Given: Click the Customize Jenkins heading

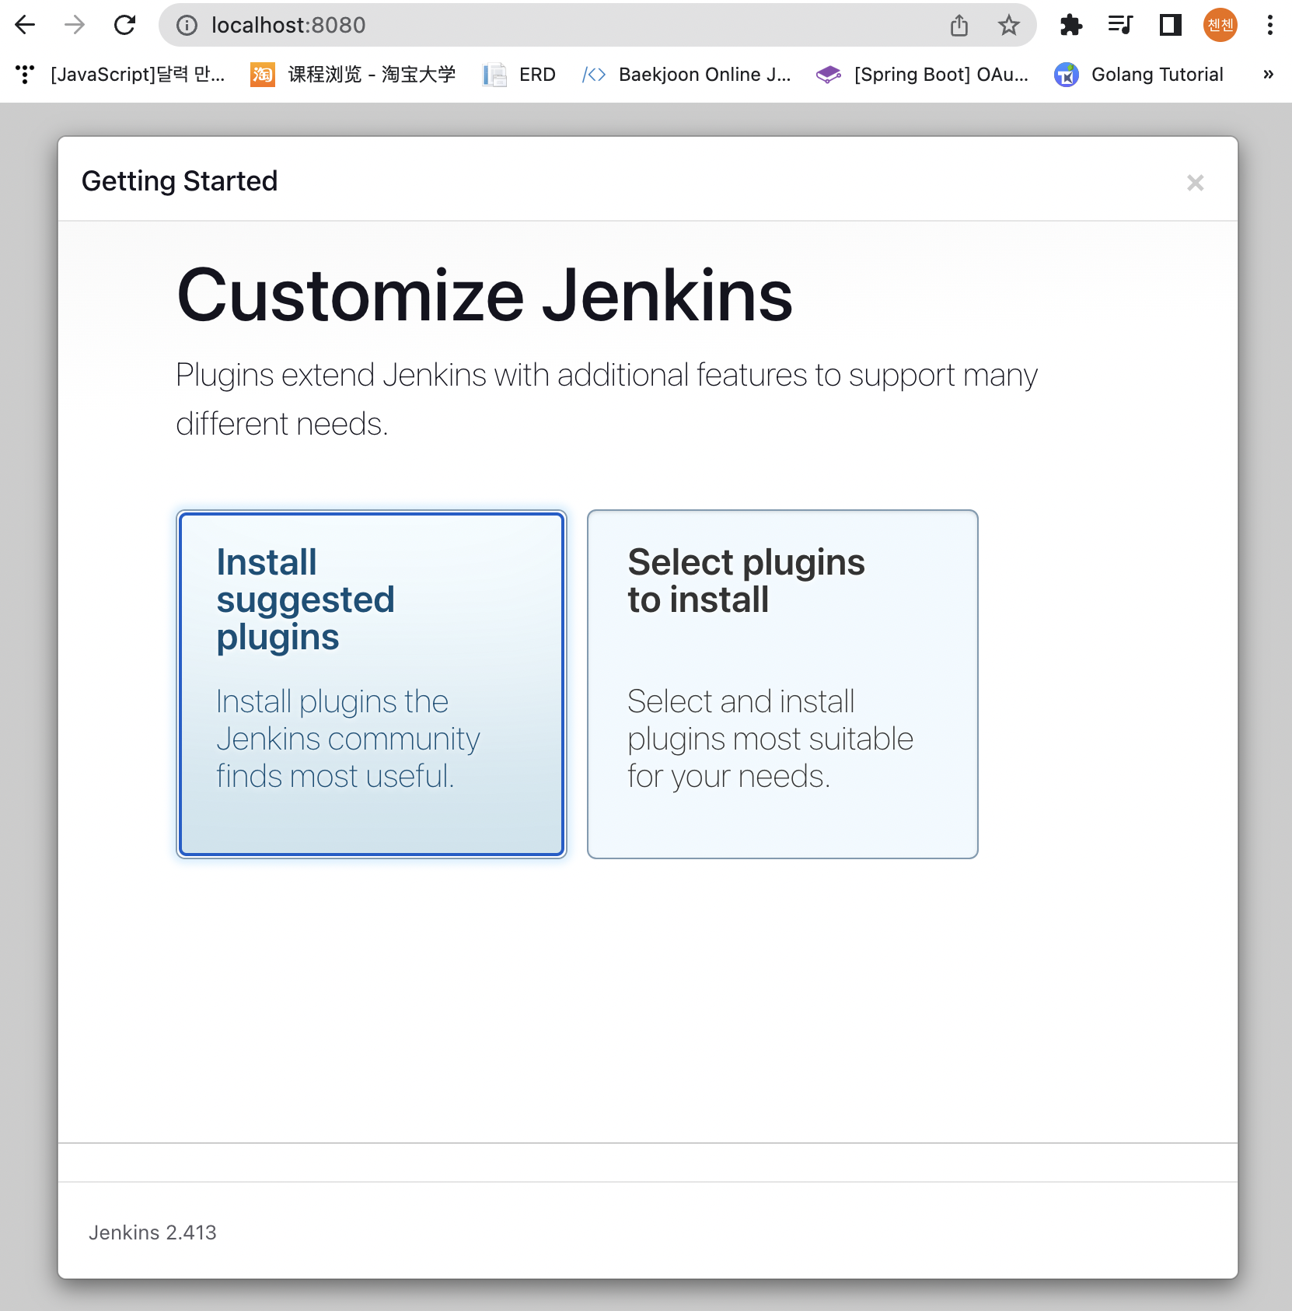Looking at the screenshot, I should [485, 295].
